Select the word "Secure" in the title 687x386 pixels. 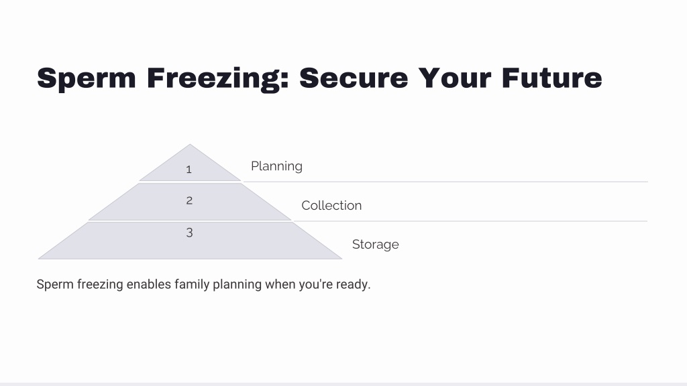pos(354,78)
